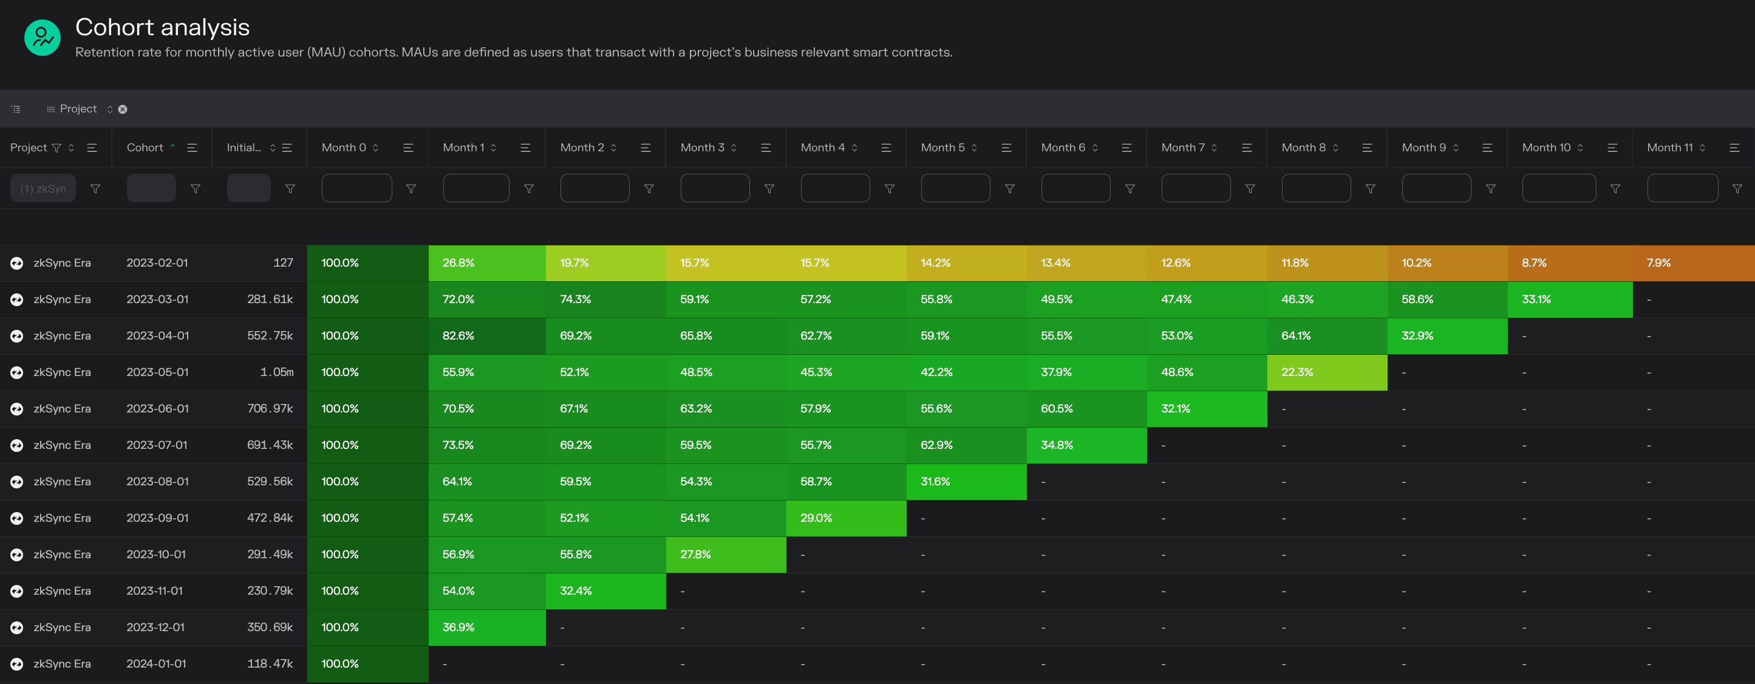Open the Initial column menu
This screenshot has height=684, width=1755.
[x=287, y=148]
